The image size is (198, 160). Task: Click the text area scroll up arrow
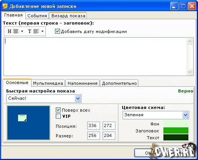190,41
